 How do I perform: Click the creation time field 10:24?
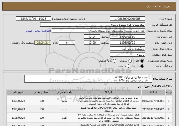coord(92,37)
